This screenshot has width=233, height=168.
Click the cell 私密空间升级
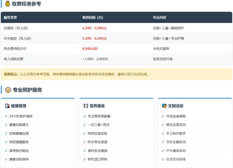[163, 59]
